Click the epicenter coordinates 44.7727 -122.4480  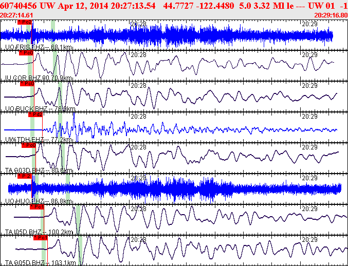point(198,6)
